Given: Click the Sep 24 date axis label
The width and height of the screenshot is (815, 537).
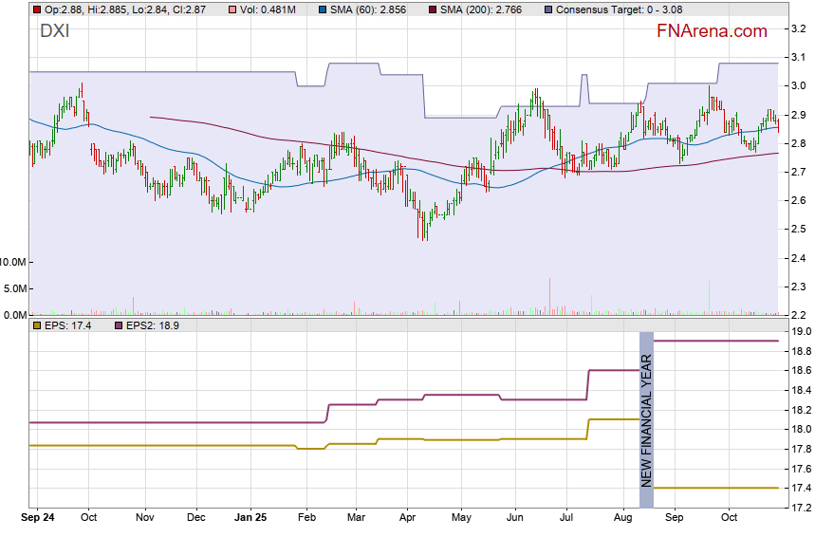Looking at the screenshot, I should pos(38,518).
